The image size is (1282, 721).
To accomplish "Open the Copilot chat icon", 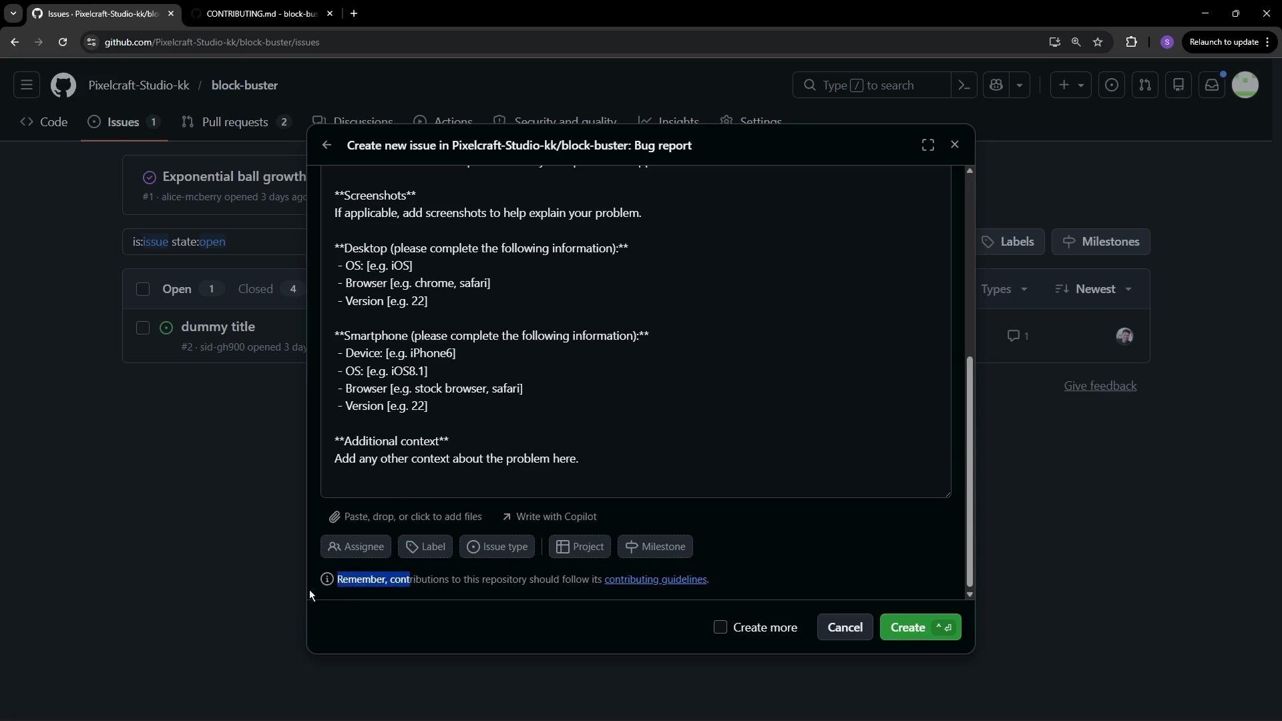I will (996, 85).
